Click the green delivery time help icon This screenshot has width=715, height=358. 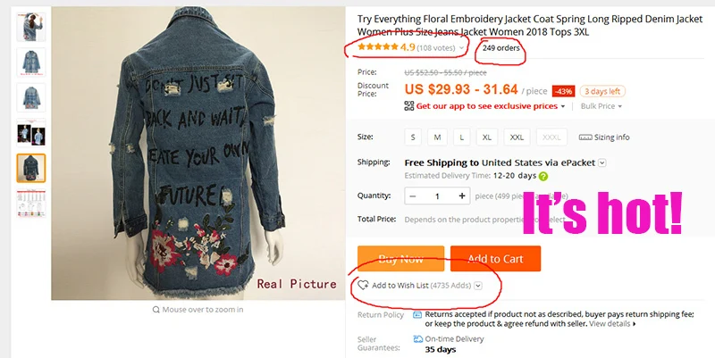pos(543,176)
